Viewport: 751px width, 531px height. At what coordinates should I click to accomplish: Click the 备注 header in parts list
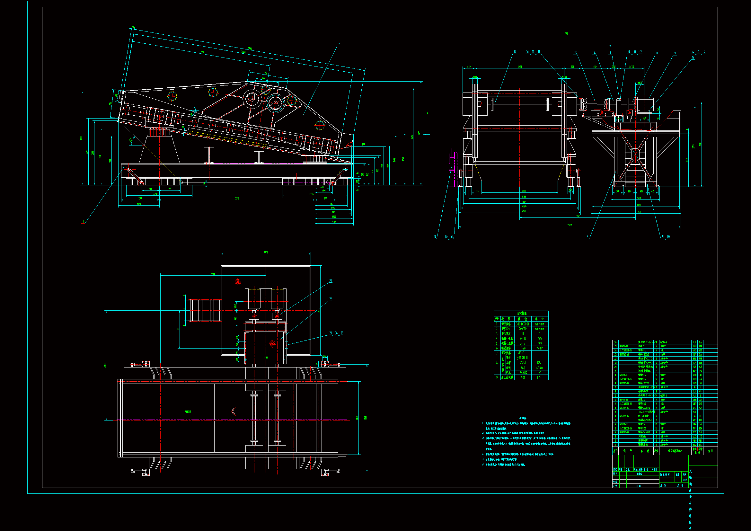pyautogui.click(x=710, y=451)
